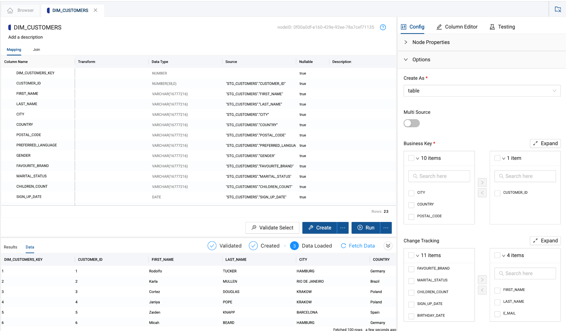Image resolution: width=566 pixels, height=331 pixels.
Task: Check E_MAIL in Change Tracking selected list
Action: click(497, 314)
